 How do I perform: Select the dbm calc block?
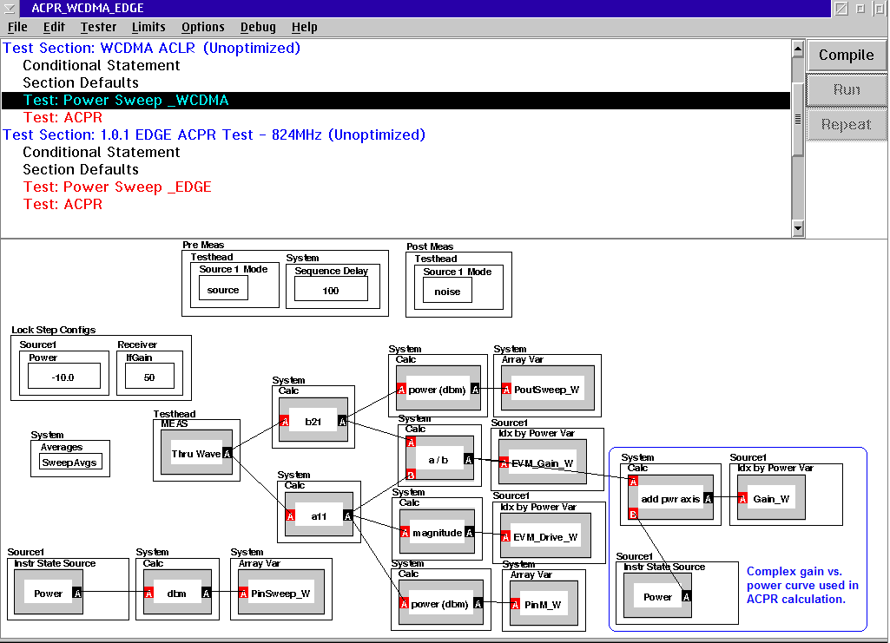click(177, 593)
